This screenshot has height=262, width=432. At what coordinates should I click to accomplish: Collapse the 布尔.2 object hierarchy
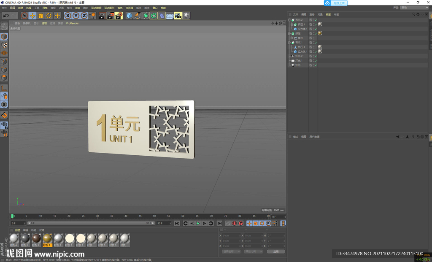click(289, 20)
